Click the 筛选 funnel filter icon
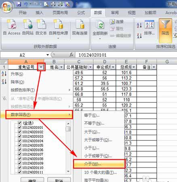177x182 pixels. [x=165, y=24]
